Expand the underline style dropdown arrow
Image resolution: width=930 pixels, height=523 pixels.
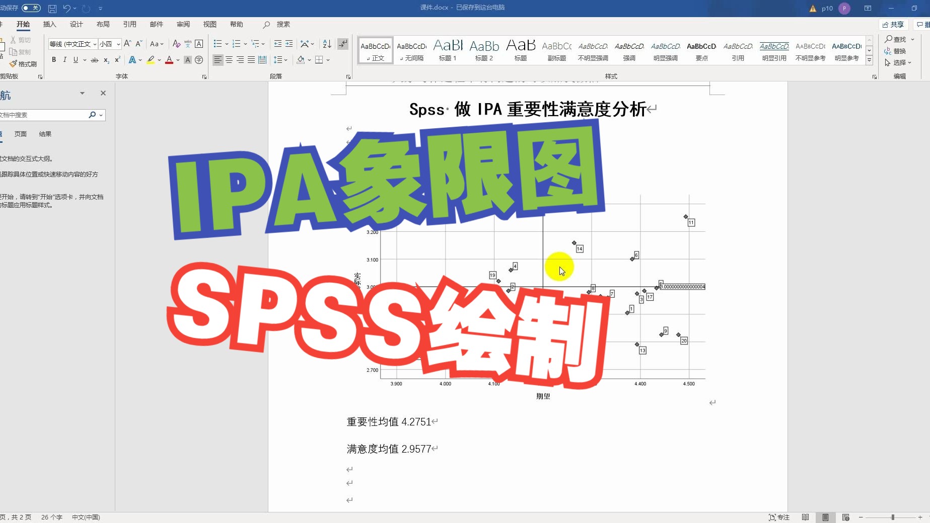pyautogui.click(x=85, y=60)
